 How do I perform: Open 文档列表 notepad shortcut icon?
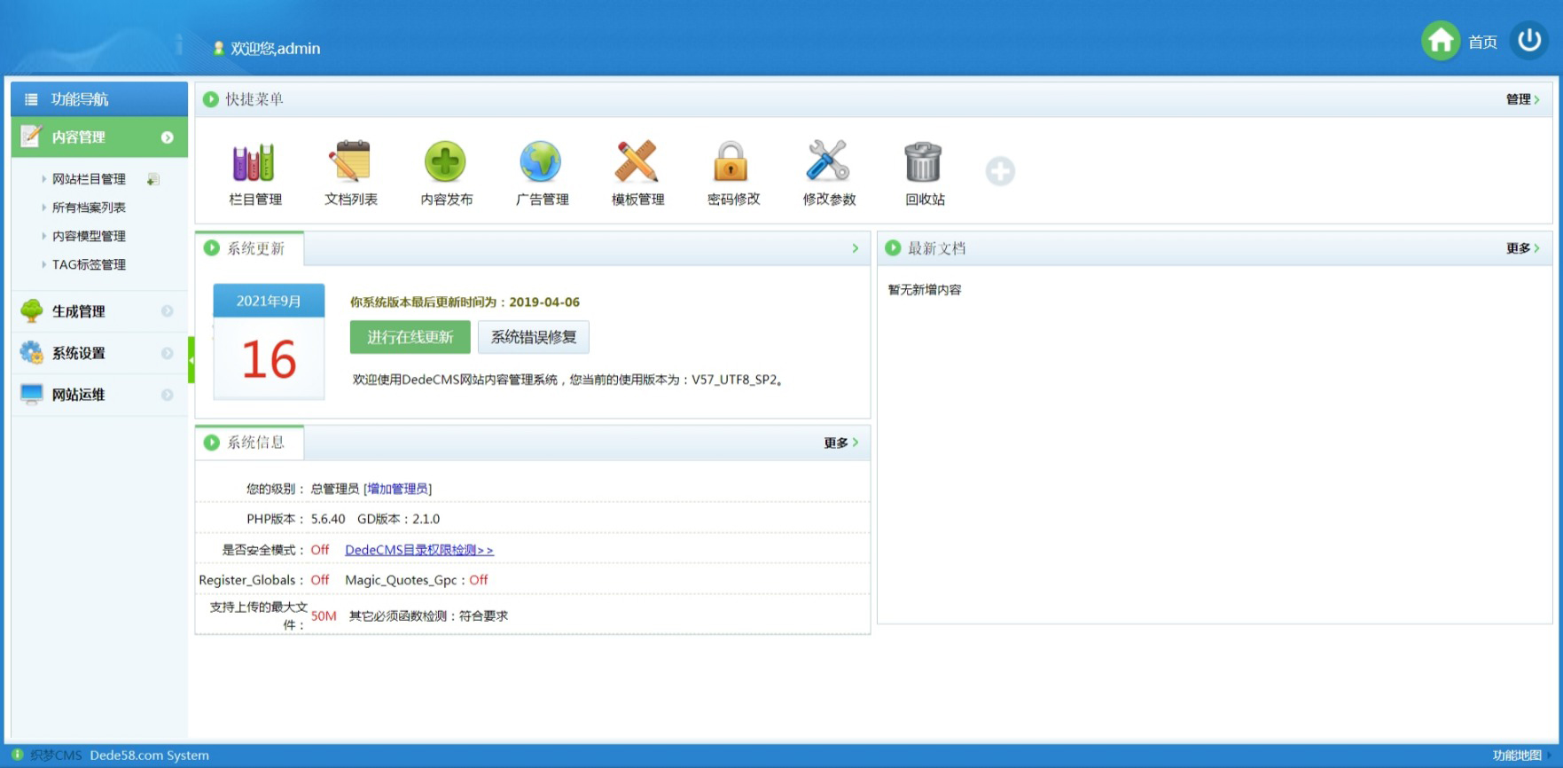(x=350, y=162)
